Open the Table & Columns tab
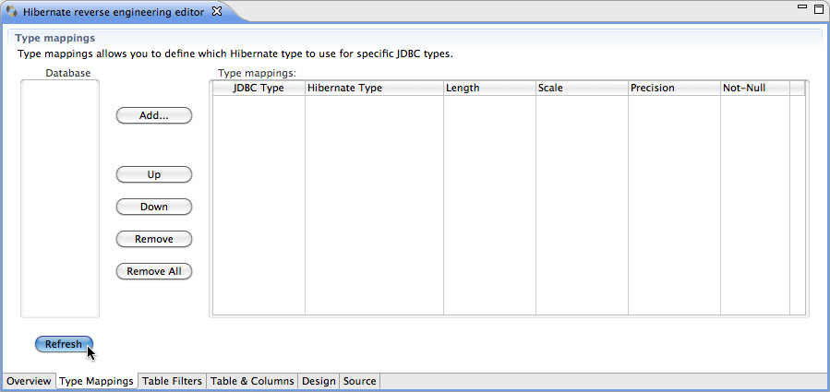The height and width of the screenshot is (392, 830). 252,381
